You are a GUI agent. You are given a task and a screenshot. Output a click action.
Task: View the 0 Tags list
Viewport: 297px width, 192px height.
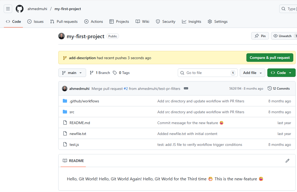pos(121,73)
